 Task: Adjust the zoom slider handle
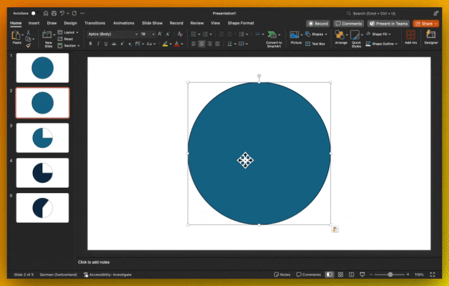390,275
